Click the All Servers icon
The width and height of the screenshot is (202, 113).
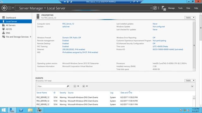pos(3,25)
